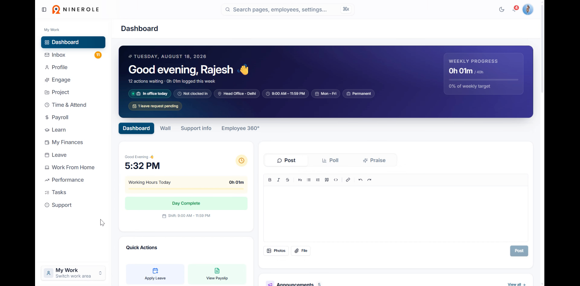Click the weekly progress bar
Image resolution: width=580 pixels, height=286 pixels.
coord(483,80)
